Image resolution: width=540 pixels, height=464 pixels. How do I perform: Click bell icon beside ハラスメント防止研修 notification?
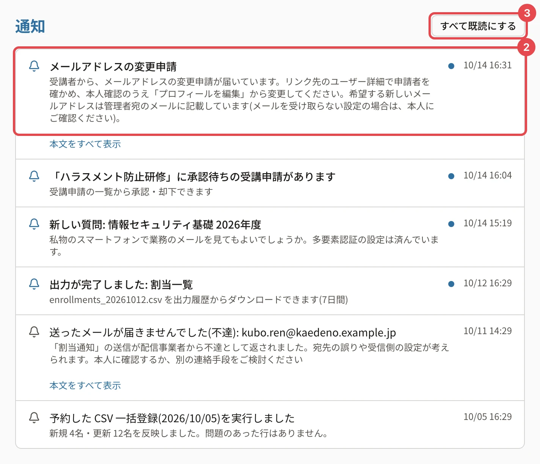pyautogui.click(x=34, y=176)
